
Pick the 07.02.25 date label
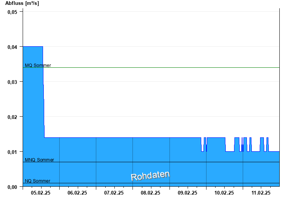114,193
